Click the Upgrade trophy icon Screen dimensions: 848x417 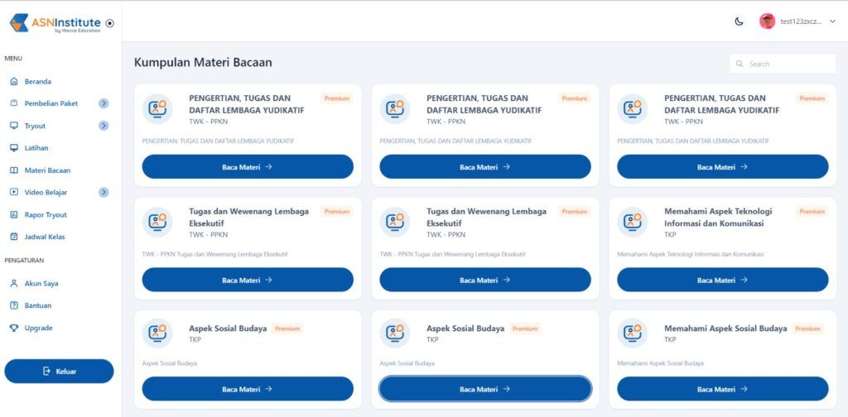point(14,328)
